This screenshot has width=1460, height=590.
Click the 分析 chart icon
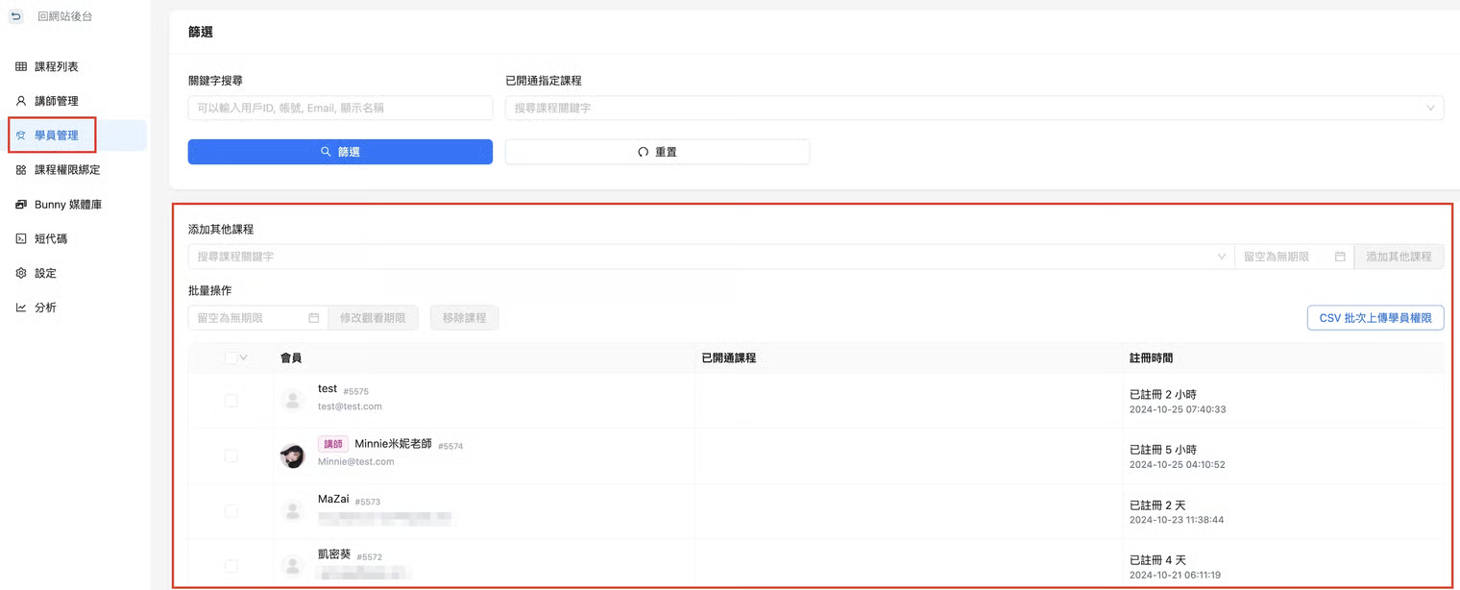click(21, 307)
